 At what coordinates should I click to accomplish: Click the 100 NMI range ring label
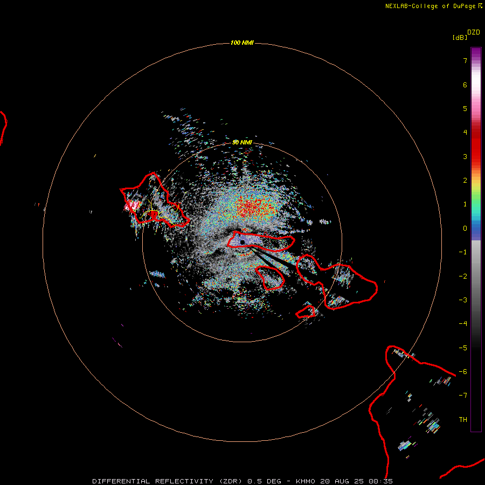coord(242,43)
